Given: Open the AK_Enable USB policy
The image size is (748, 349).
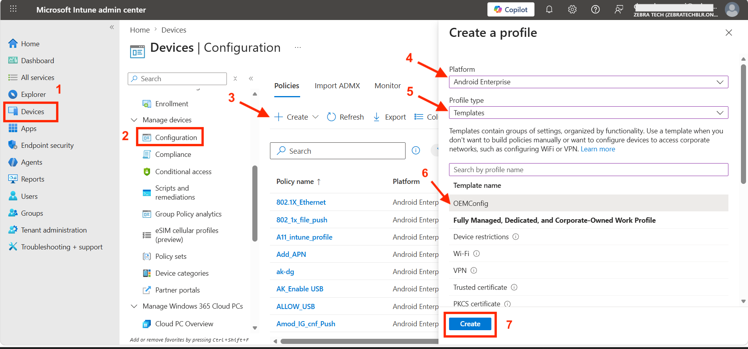Looking at the screenshot, I should point(300,289).
